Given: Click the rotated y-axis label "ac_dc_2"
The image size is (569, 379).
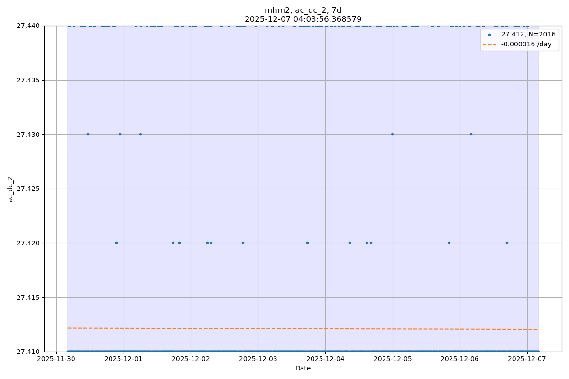Looking at the screenshot, I should point(10,189).
